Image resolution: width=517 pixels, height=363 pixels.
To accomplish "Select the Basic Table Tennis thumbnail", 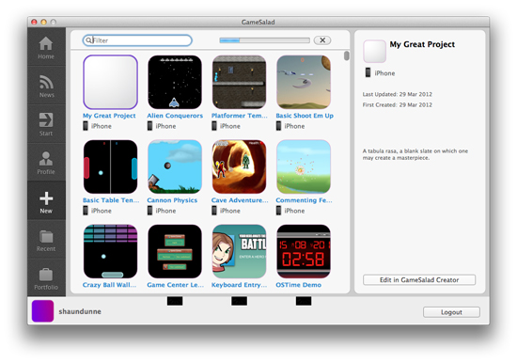I will (111, 166).
